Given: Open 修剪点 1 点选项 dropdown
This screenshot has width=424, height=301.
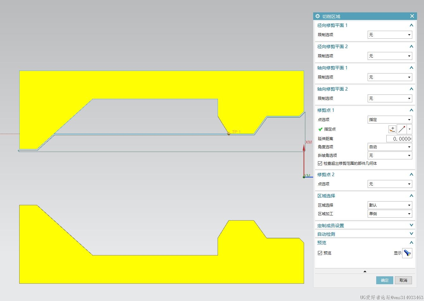Looking at the screenshot, I should tap(390, 120).
